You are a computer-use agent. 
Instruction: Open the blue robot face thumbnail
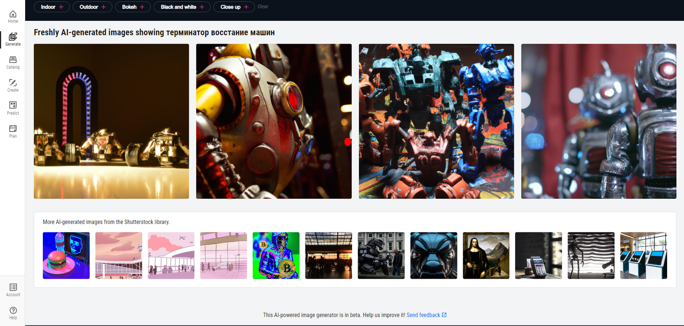(434, 256)
